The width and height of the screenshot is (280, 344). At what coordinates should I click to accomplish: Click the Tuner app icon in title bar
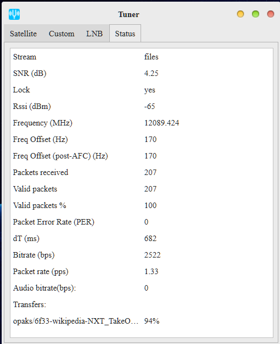[x=14, y=14]
